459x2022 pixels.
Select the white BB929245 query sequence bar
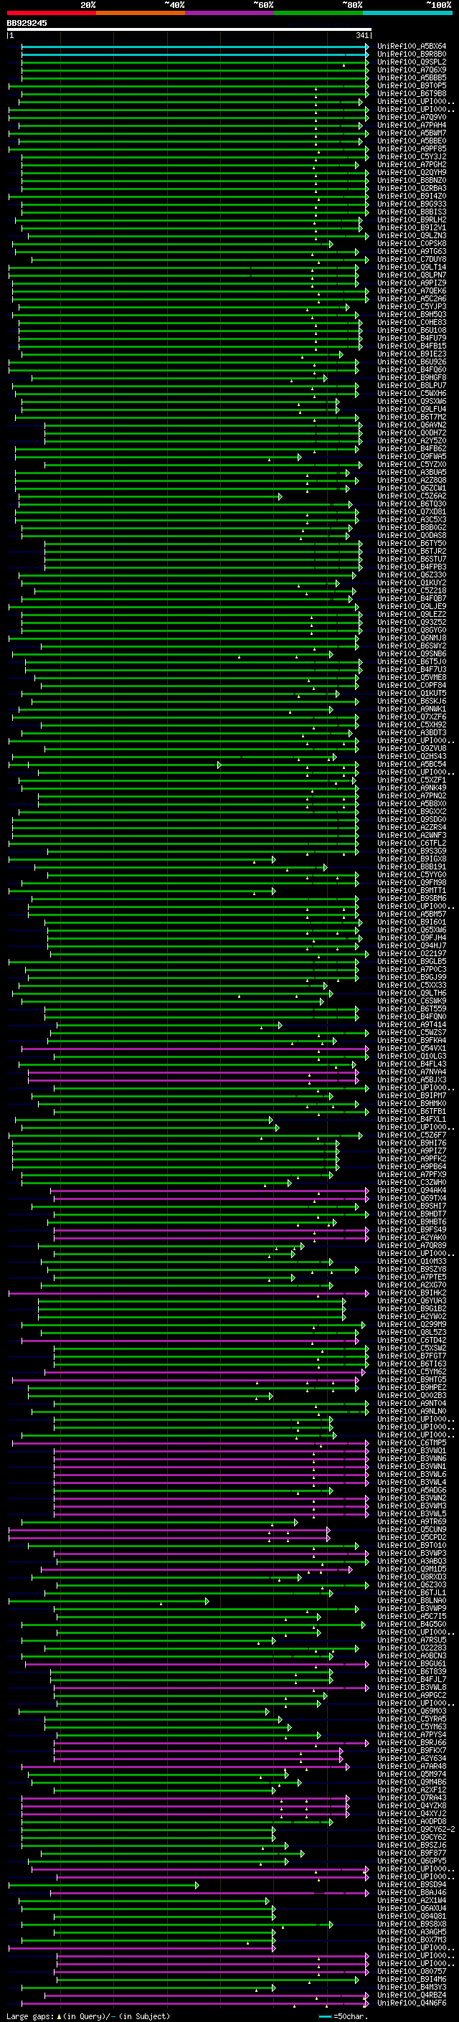pyautogui.click(x=189, y=30)
